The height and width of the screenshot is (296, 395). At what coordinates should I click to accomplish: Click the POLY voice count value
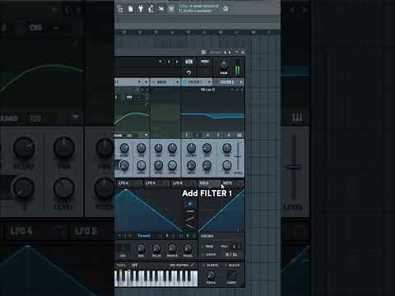click(x=234, y=247)
